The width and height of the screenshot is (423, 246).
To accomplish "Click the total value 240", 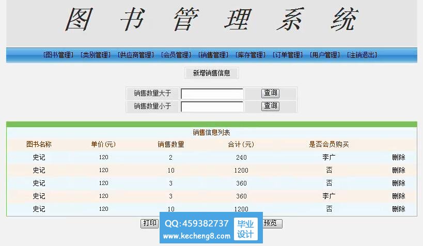I will (241, 158).
